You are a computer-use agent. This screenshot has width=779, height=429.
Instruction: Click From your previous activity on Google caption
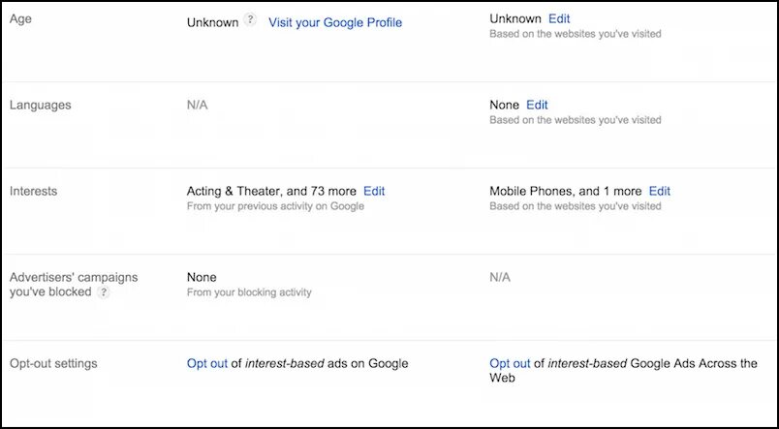pos(275,206)
